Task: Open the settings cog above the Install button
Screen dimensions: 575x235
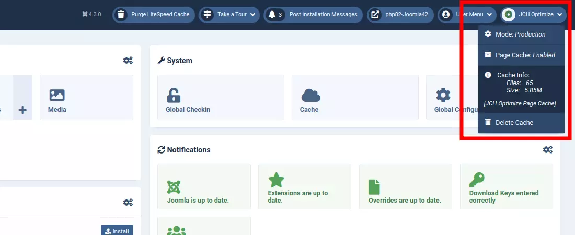Action: click(x=128, y=203)
